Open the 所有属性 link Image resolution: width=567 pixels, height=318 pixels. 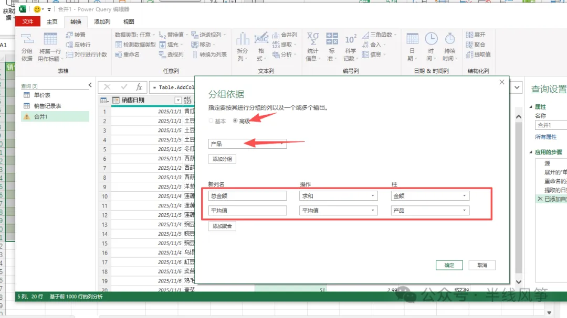coord(545,137)
